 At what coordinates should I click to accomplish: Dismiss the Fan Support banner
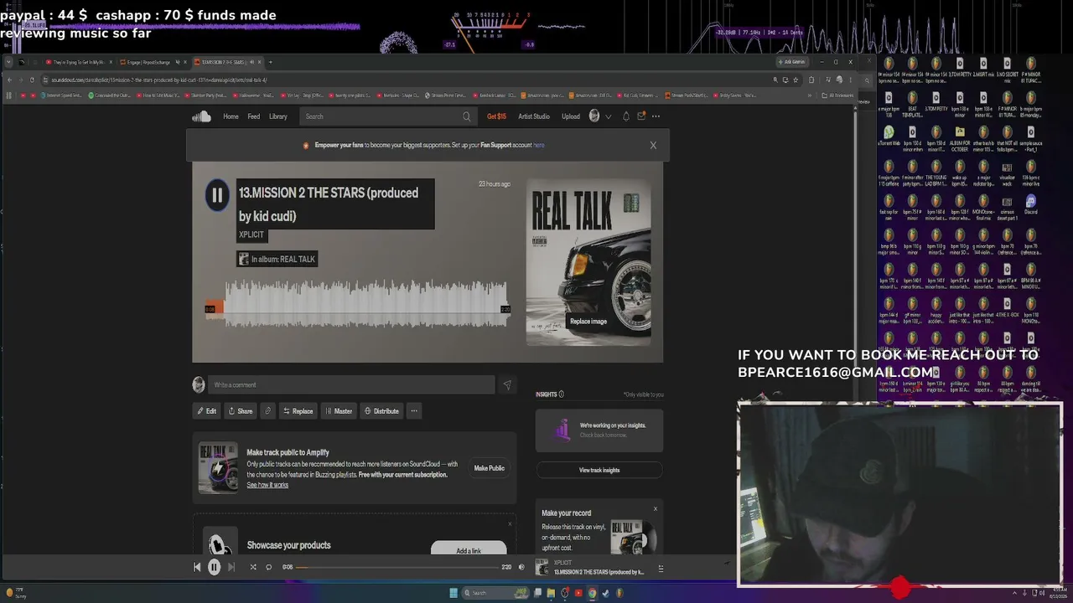tap(653, 145)
